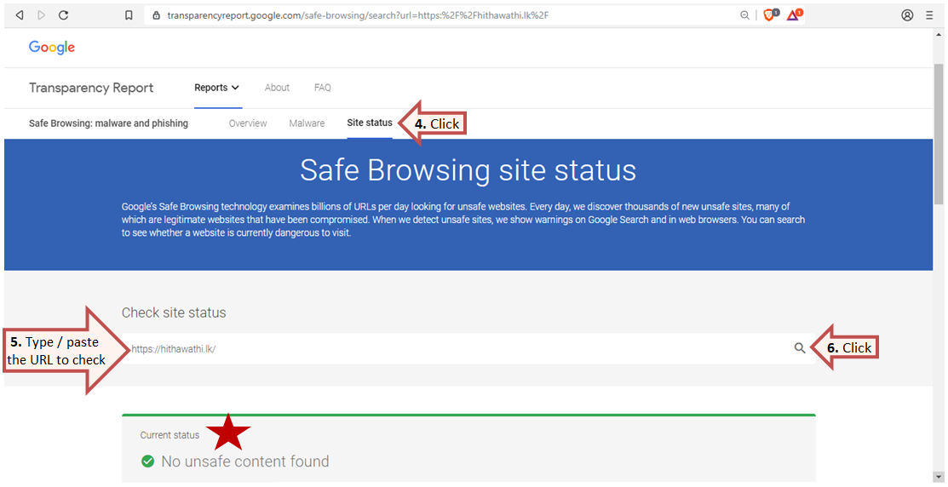
Task: Reload the page with the refresh icon
Action: (63, 15)
